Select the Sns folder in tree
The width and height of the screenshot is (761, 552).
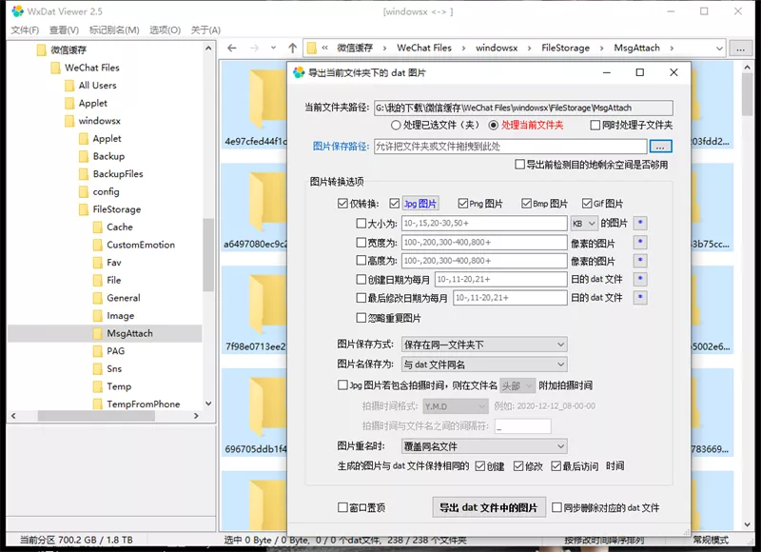[x=114, y=368]
